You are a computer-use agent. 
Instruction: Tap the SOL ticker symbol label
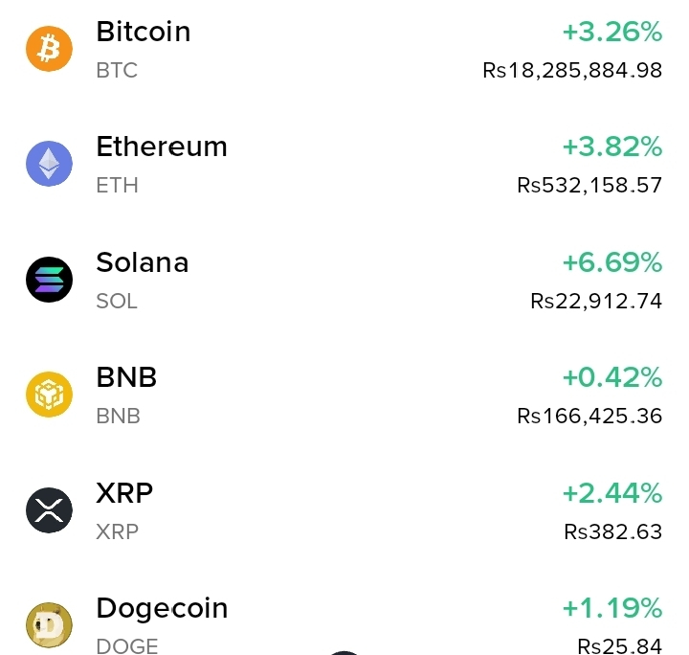click(117, 301)
